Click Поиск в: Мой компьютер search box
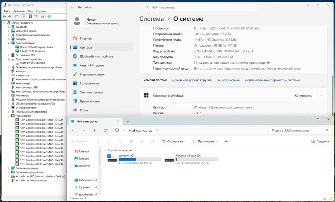 (300, 130)
